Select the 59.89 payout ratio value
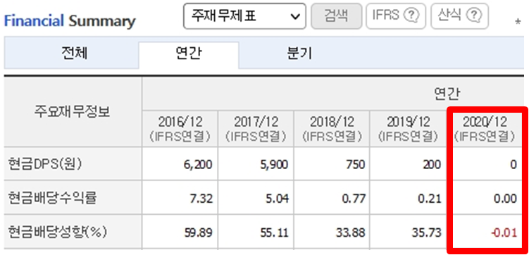This screenshot has height=255, width=529. [x=199, y=232]
